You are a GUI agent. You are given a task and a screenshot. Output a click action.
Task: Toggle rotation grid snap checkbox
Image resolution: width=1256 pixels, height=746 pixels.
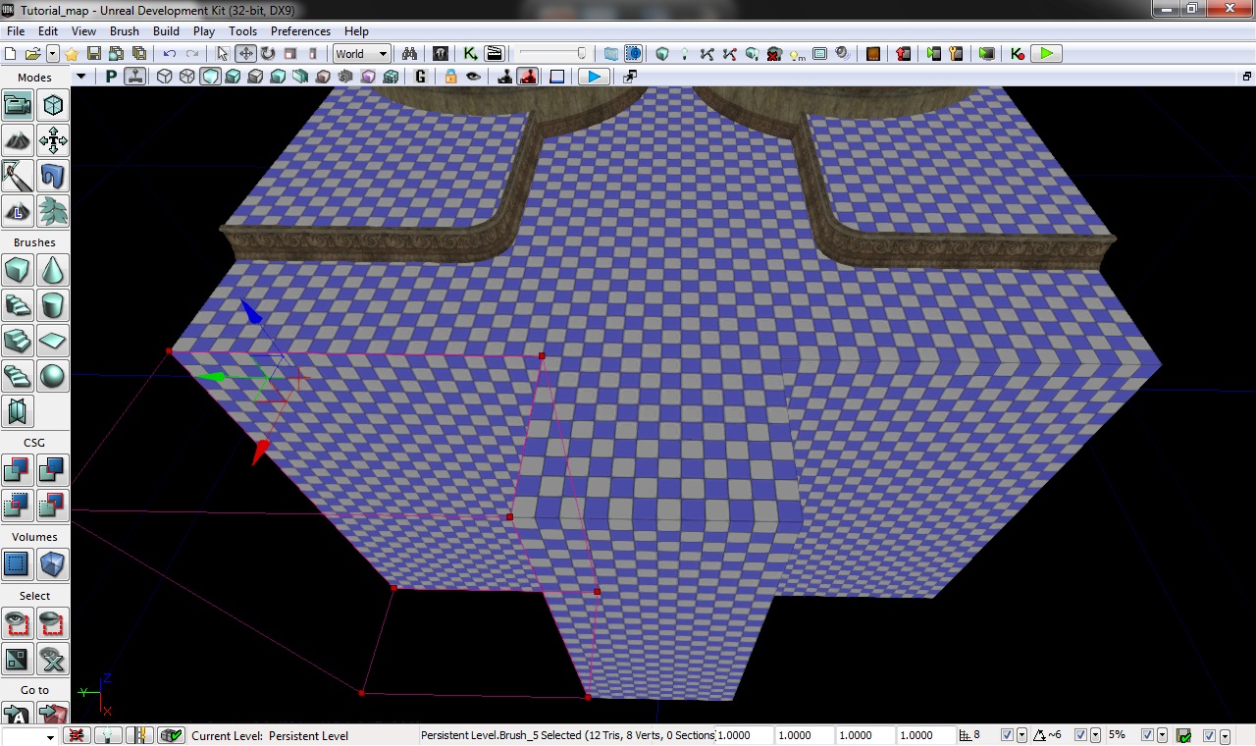tap(1080, 735)
